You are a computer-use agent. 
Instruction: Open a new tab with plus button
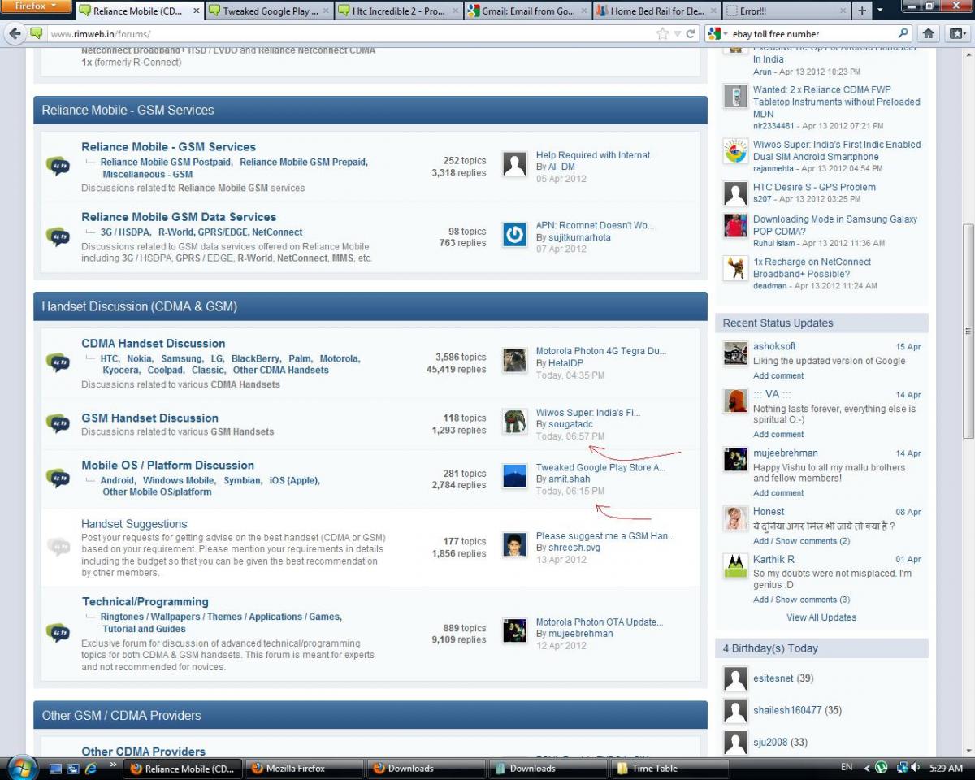862,11
